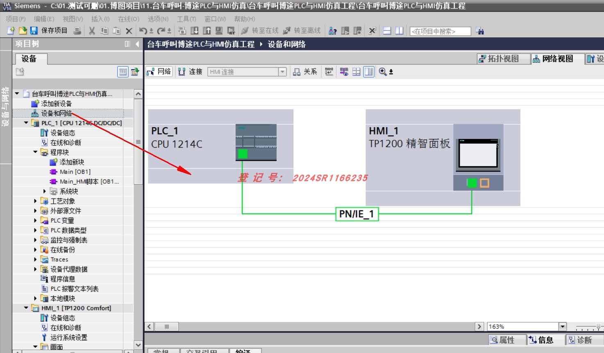Expand the PLC变量 folder
Viewport: 604px width, 353px height.
point(35,220)
